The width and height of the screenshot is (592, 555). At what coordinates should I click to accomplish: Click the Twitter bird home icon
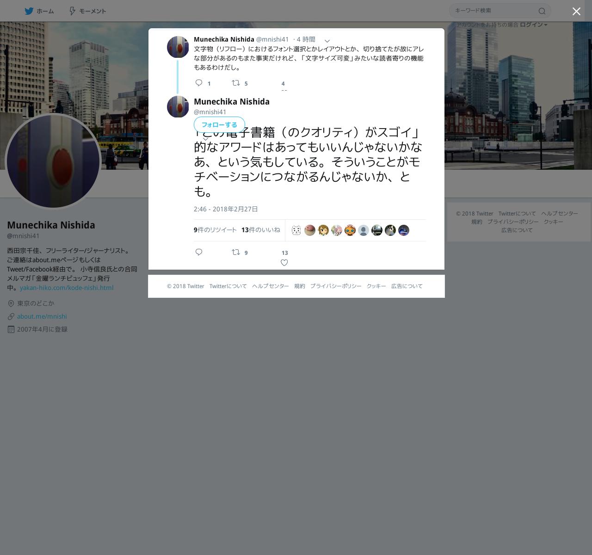pyautogui.click(x=29, y=11)
